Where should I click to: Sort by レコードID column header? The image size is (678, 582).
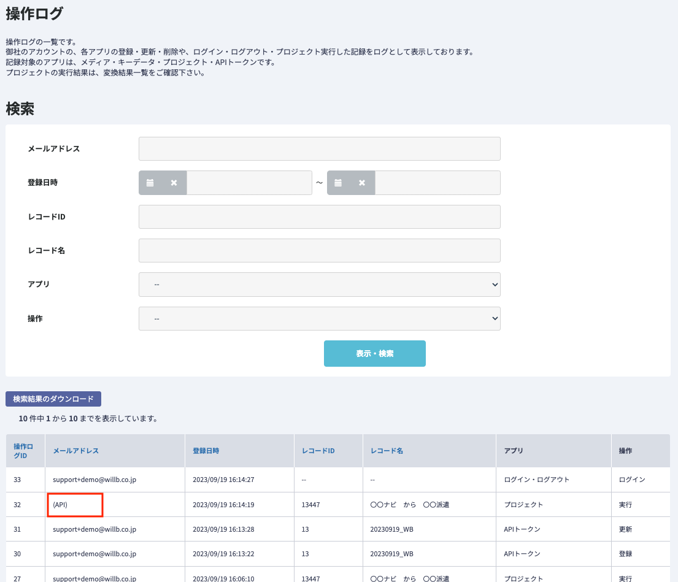318,451
